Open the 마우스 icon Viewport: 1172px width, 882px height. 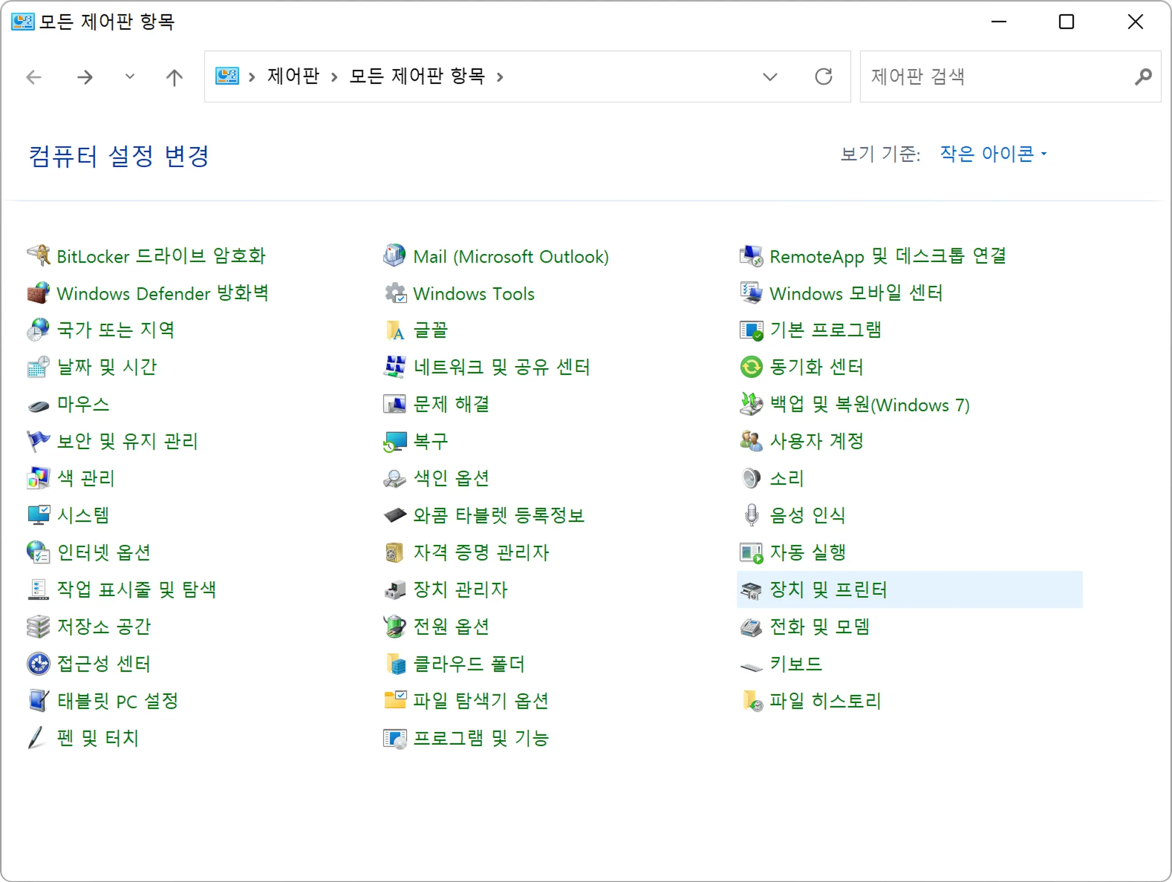[39, 405]
